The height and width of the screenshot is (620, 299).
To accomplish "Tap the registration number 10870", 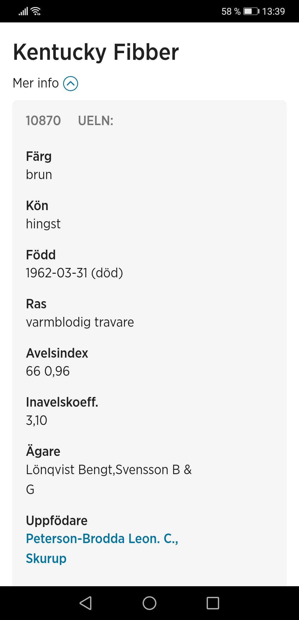I will coord(43,121).
